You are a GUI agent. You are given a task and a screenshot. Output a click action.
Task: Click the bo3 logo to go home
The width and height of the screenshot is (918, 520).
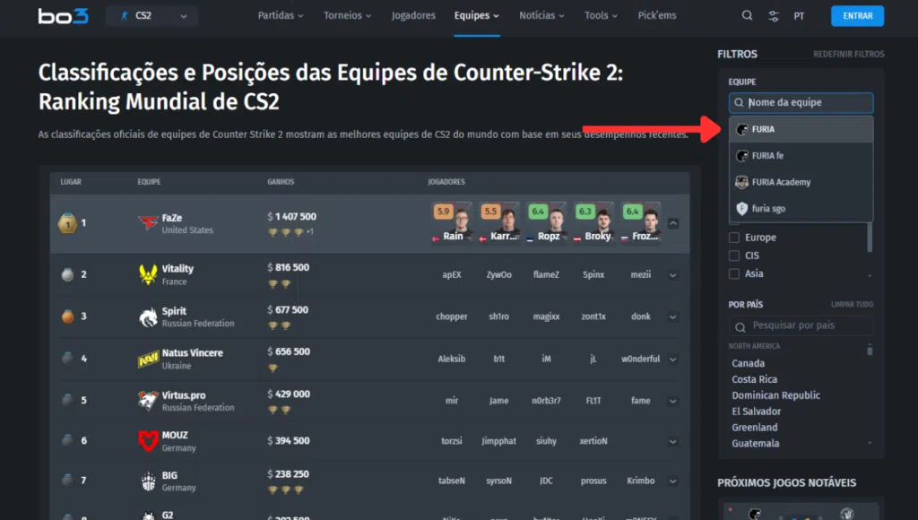tap(62, 15)
